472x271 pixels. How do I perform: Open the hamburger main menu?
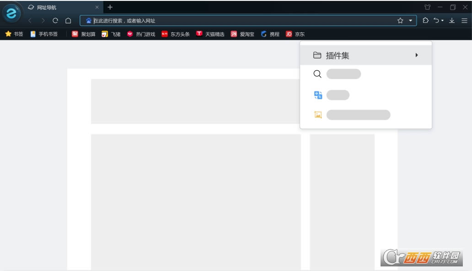(x=464, y=21)
